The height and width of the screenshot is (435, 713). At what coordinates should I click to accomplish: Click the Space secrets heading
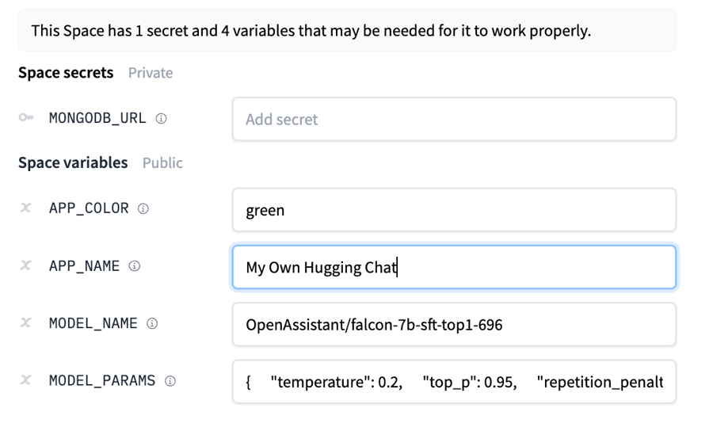pos(66,73)
